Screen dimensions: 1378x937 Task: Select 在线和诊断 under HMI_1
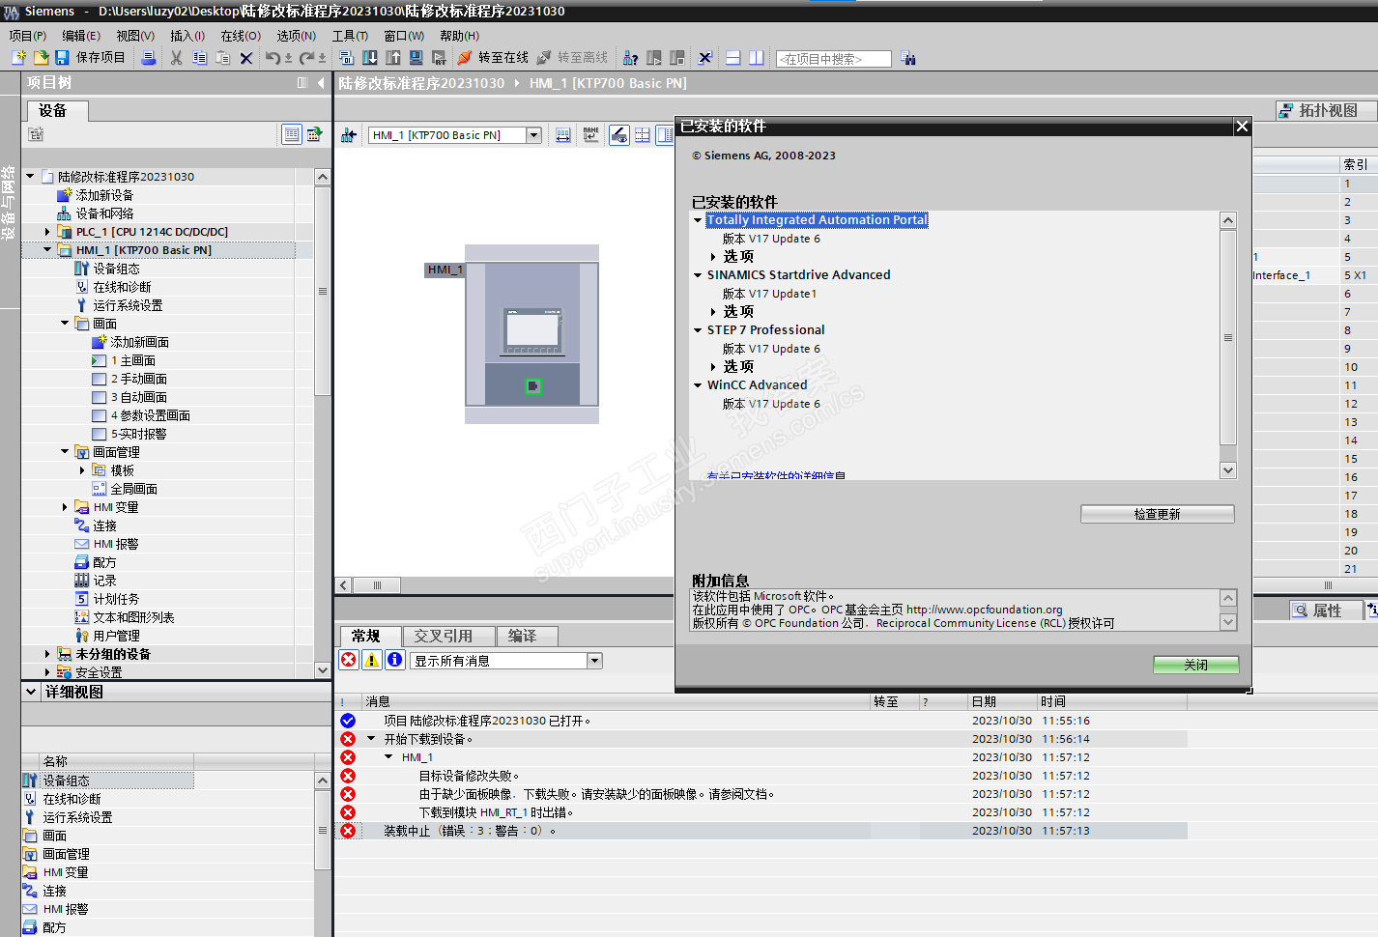[x=122, y=287]
